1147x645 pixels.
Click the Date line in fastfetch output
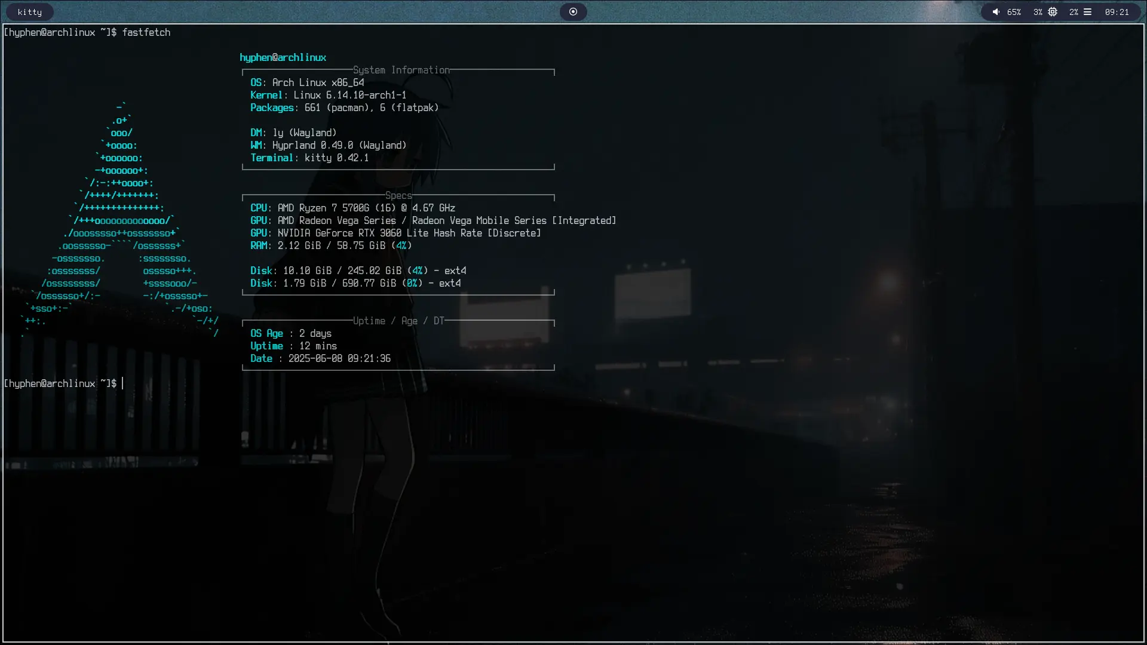click(x=320, y=358)
